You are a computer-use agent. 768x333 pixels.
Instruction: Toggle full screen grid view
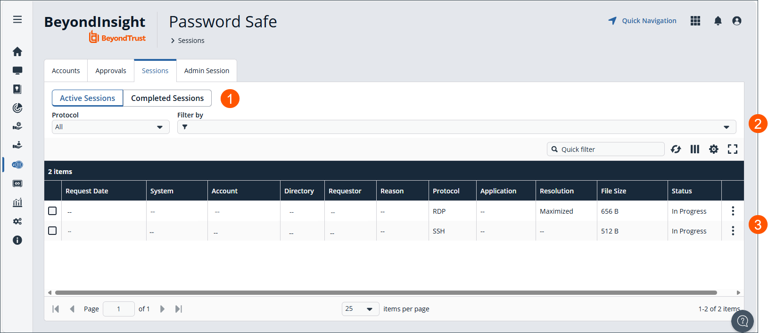point(733,149)
